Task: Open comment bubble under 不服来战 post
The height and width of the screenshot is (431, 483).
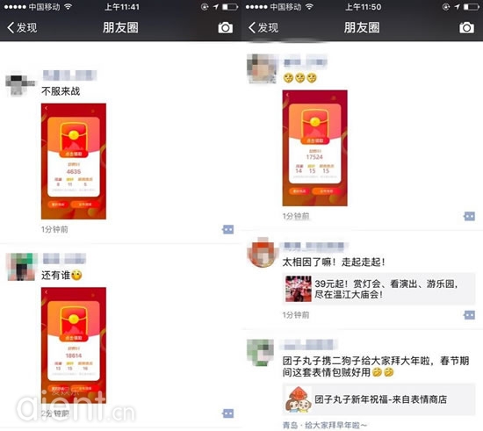Action: (228, 229)
